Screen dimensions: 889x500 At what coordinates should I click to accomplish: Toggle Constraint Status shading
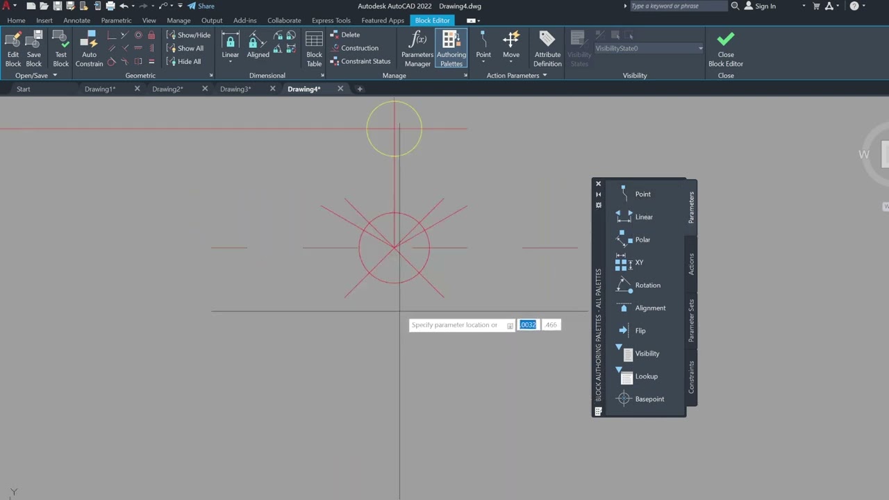click(x=360, y=61)
